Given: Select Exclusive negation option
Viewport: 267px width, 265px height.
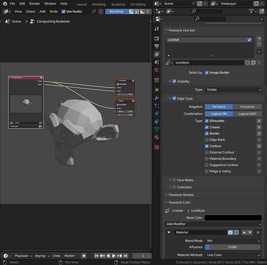Looking at the screenshot, I should click(x=247, y=107).
